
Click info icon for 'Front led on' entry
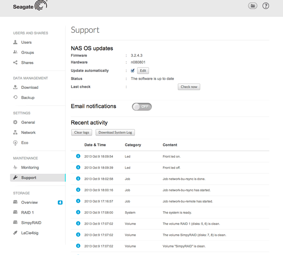pos(78,156)
